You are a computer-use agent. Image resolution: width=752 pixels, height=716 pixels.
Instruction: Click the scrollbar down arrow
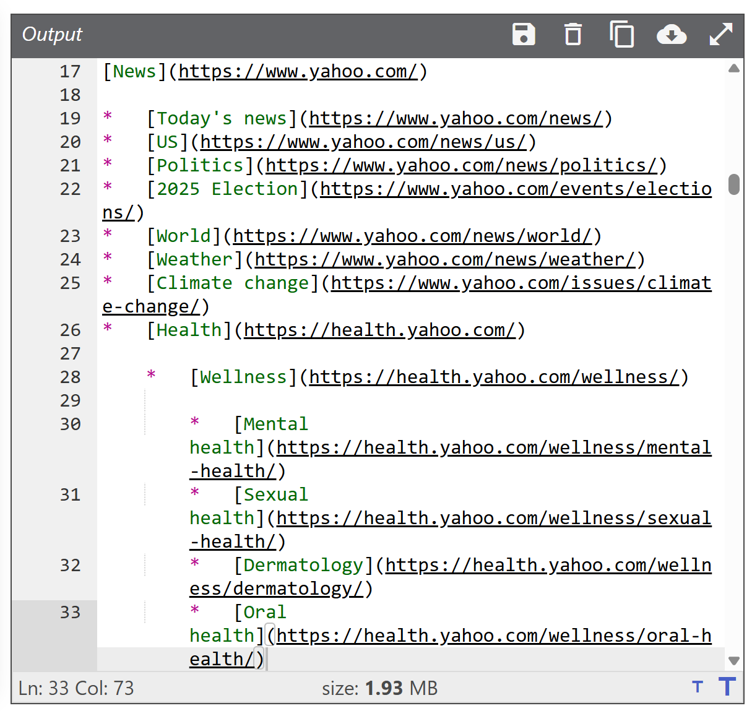click(x=734, y=660)
